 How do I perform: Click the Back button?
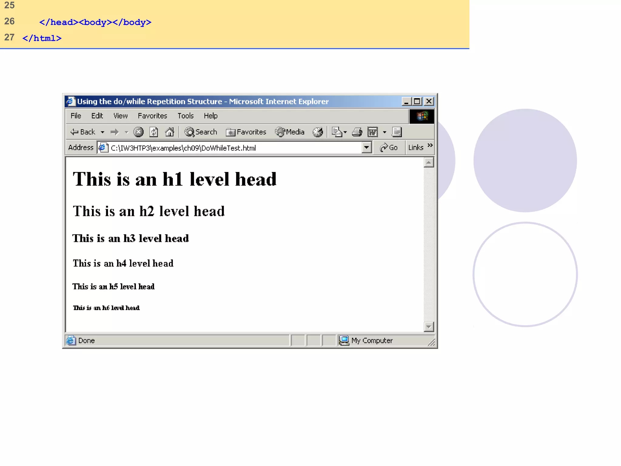pos(83,132)
